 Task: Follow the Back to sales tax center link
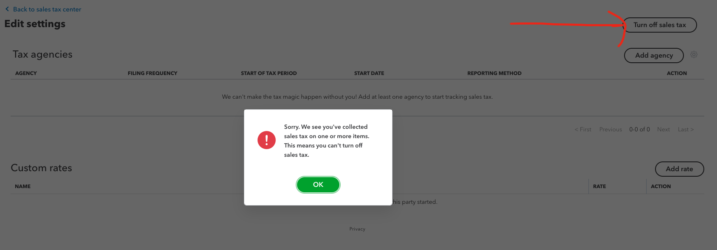point(47,9)
